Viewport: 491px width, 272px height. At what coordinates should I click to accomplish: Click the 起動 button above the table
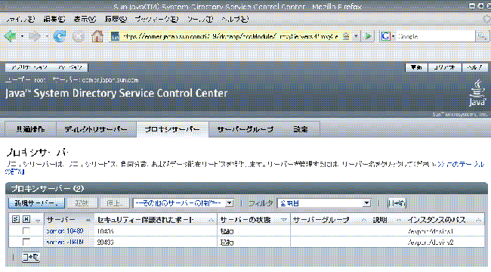82,203
